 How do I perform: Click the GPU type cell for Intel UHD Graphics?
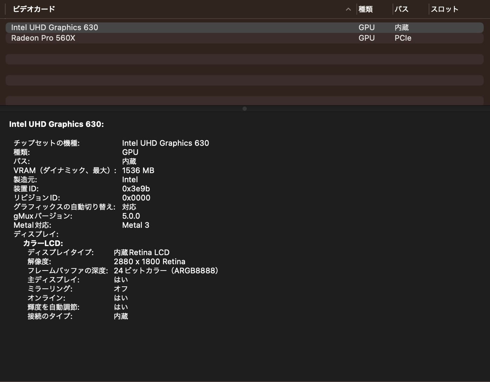point(367,28)
